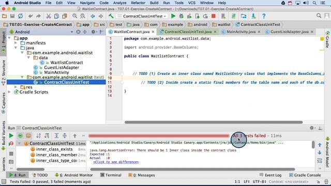Click the Paste toolbar icon
This screenshot has width=331, height=186.
click(x=65, y=16)
